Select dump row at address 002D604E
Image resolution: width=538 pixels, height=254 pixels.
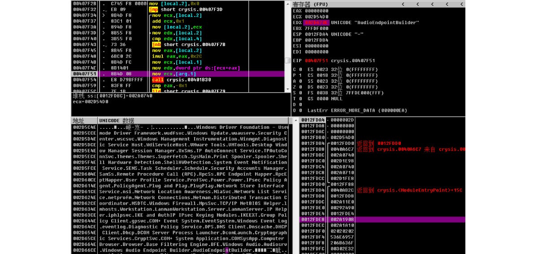coord(180,174)
